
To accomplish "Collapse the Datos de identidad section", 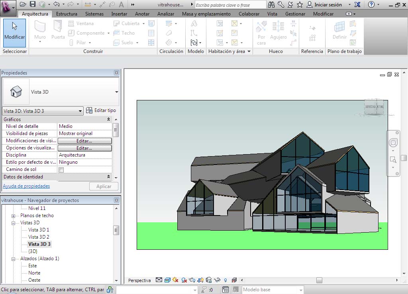I will point(108,177).
